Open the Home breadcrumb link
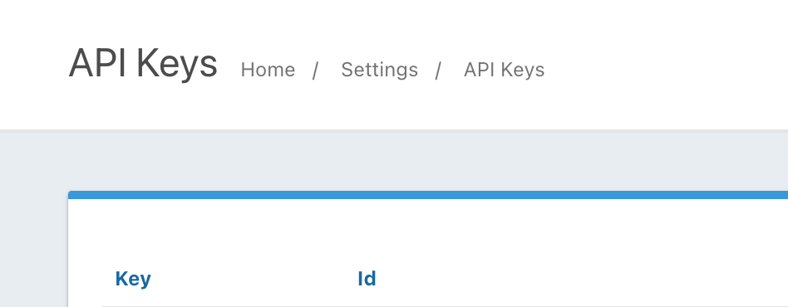Image resolution: width=788 pixels, height=307 pixels. pyautogui.click(x=268, y=70)
